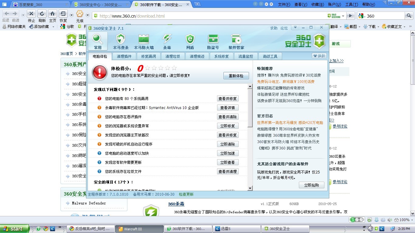Viewport: 415px width, 233px height.
Task: Click the search magnifier icon beside 360
Action: pos(409,16)
